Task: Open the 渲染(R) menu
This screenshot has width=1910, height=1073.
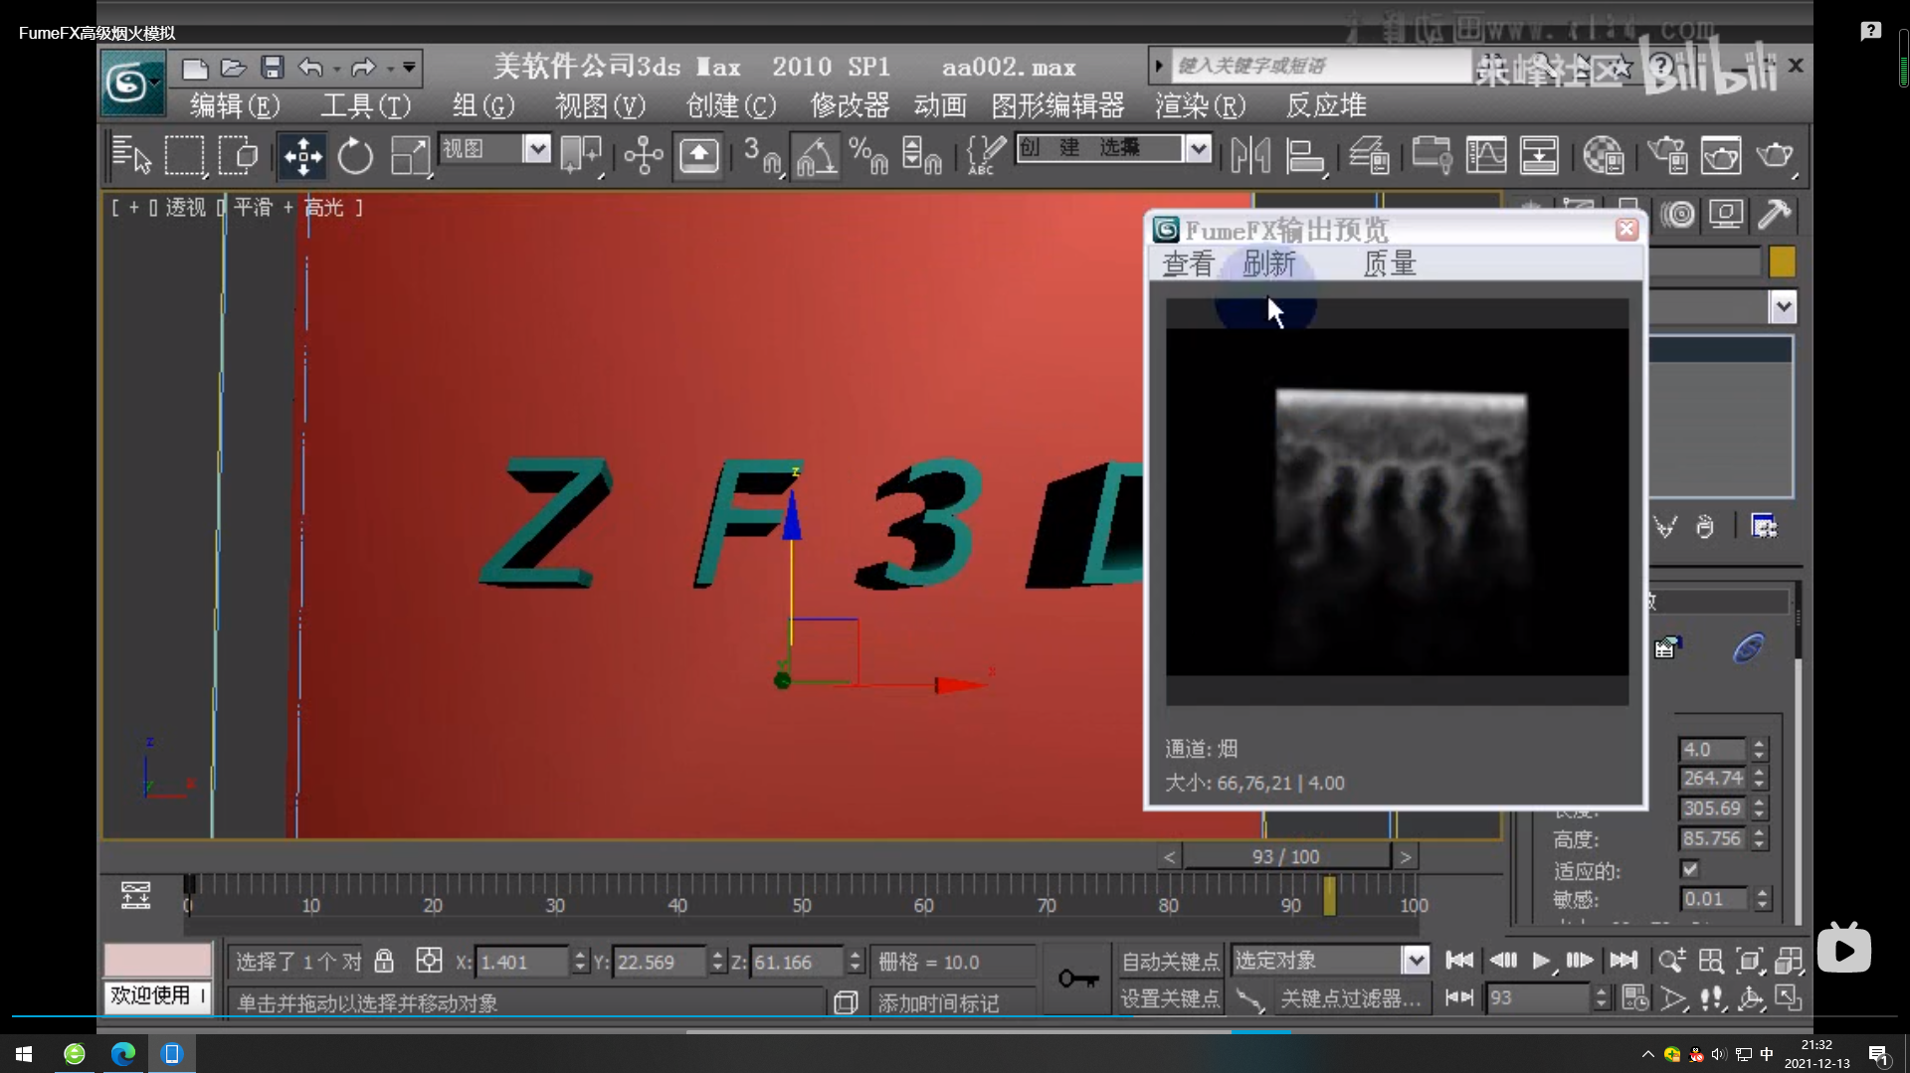Action: [x=1200, y=105]
